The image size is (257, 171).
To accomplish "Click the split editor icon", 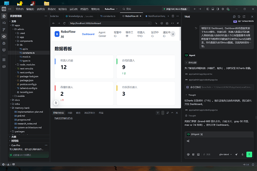I will tap(173, 16).
